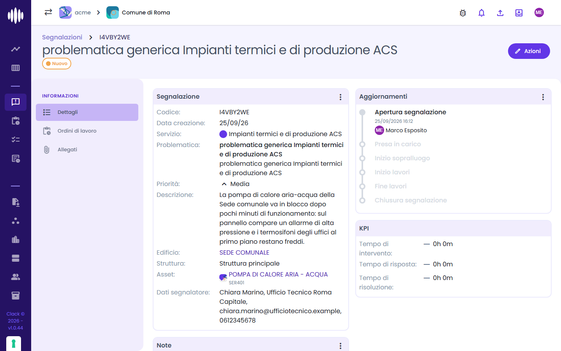The height and width of the screenshot is (351, 561).
Task: Open the users icon in sidebar
Action: click(16, 277)
